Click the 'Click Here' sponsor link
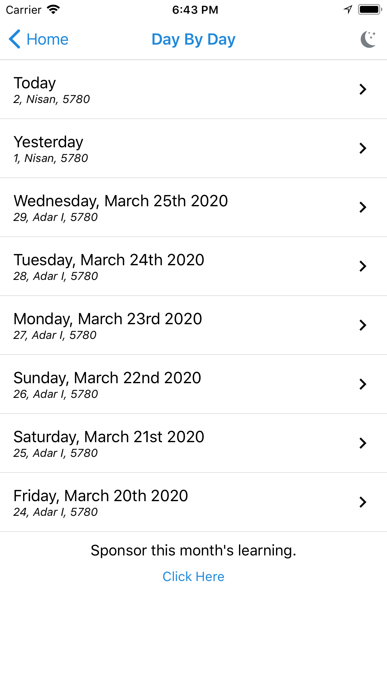The image size is (387, 689). tap(193, 577)
